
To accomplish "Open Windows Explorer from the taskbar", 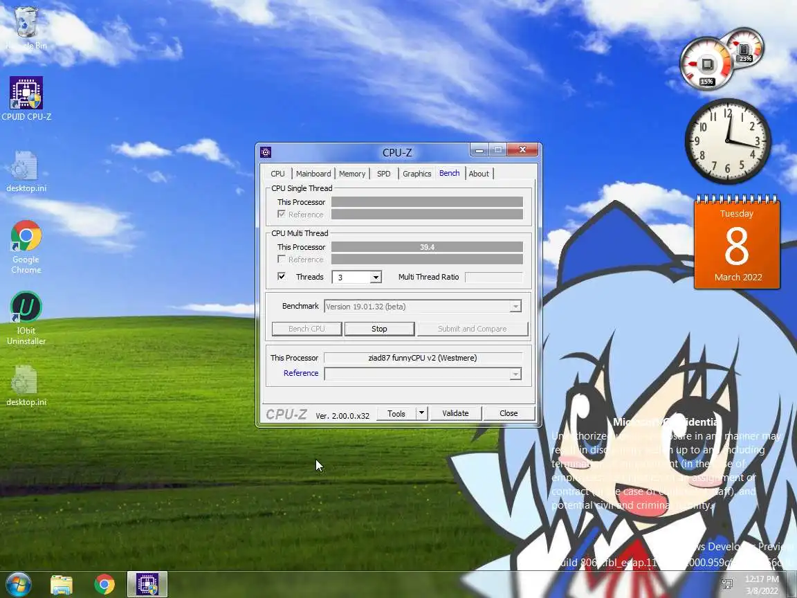I will point(62,585).
